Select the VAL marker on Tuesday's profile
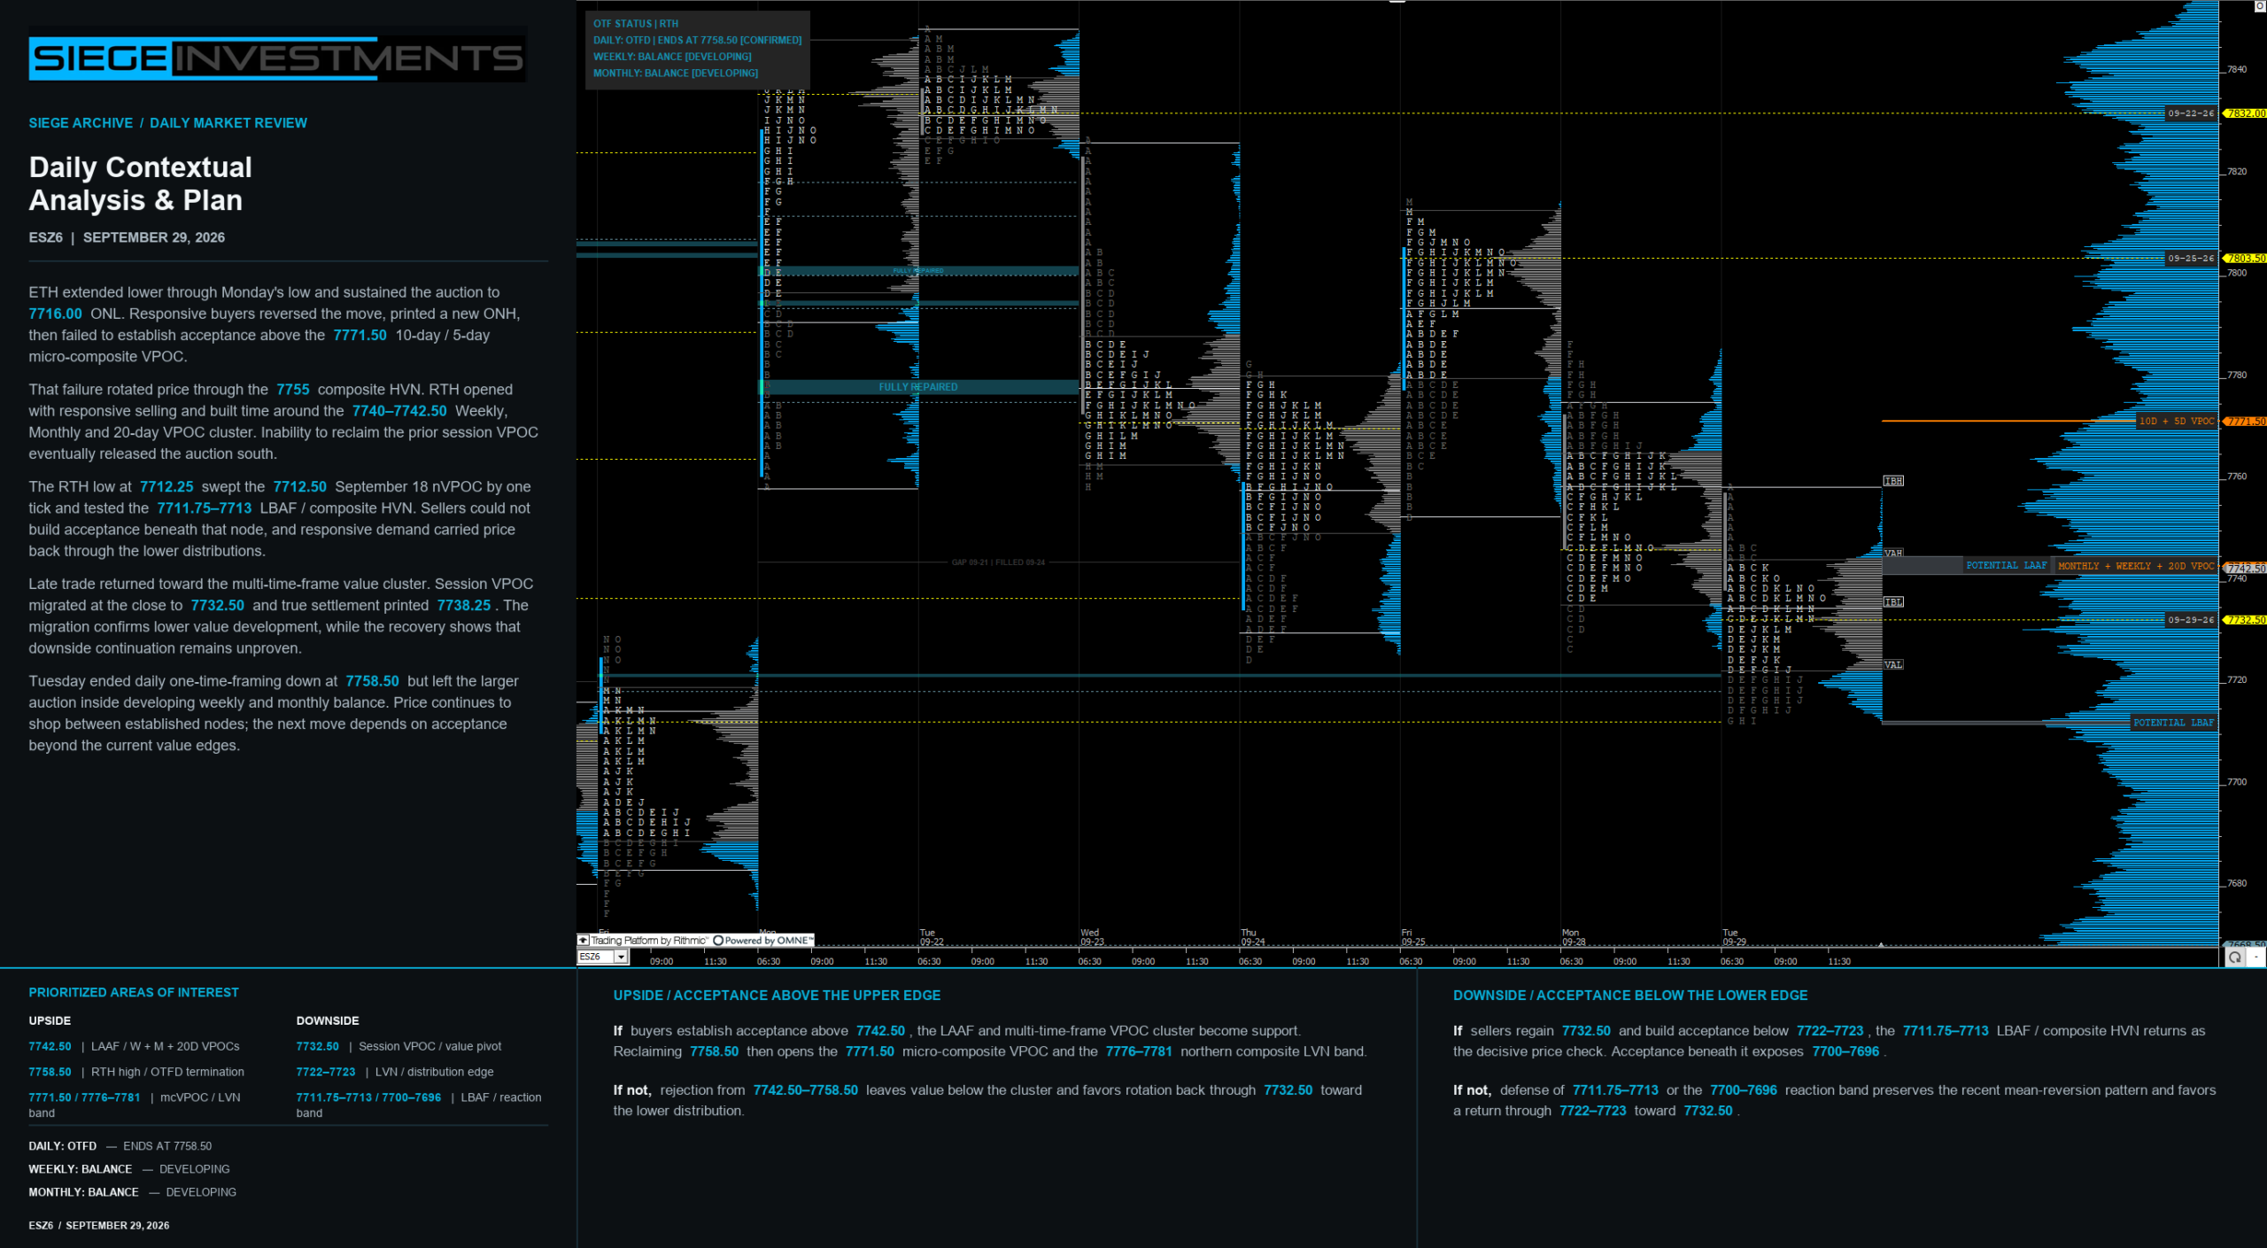This screenshot has height=1248, width=2267. tap(1893, 664)
